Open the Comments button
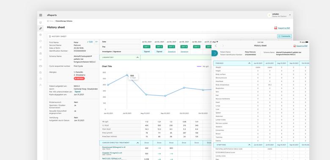 point(284,36)
